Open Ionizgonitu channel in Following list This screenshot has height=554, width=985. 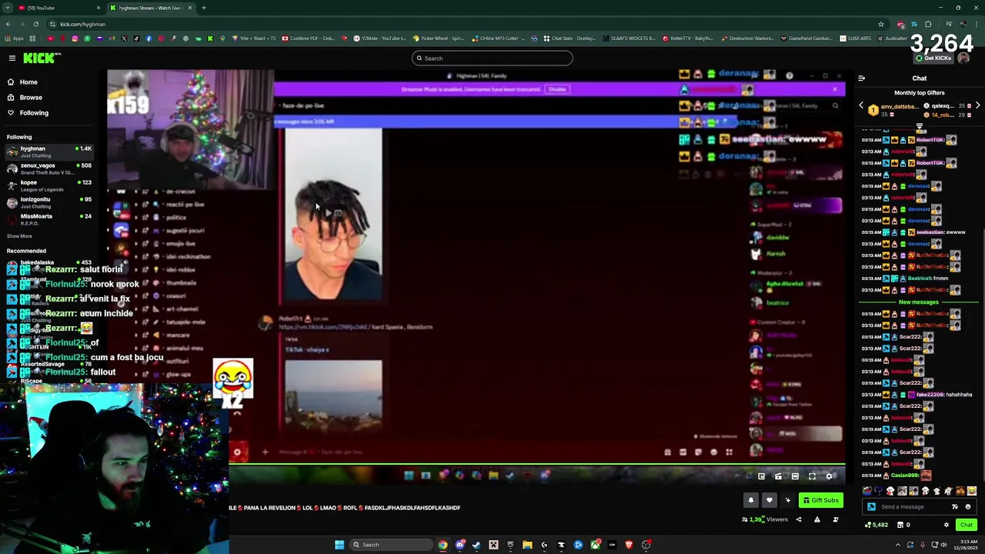[50, 202]
